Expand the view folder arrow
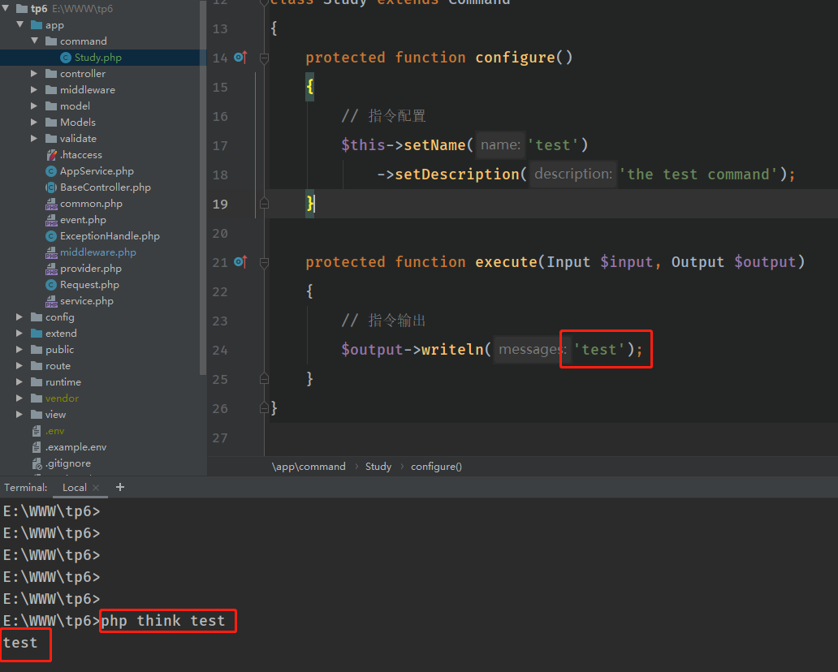The image size is (838, 672). pos(19,415)
